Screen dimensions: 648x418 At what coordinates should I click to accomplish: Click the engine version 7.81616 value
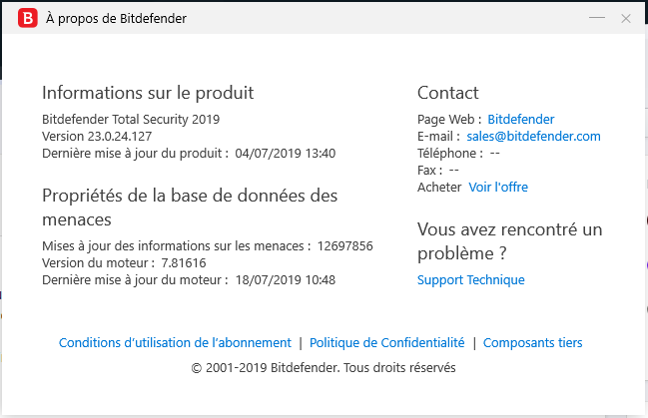184,263
